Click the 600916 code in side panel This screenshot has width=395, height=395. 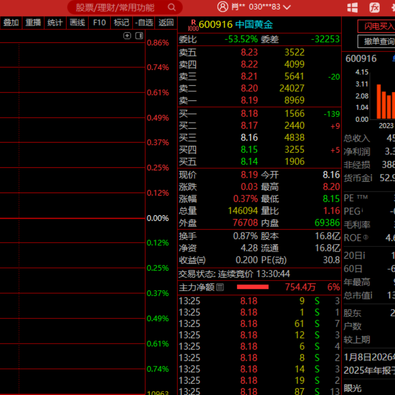[361, 59]
